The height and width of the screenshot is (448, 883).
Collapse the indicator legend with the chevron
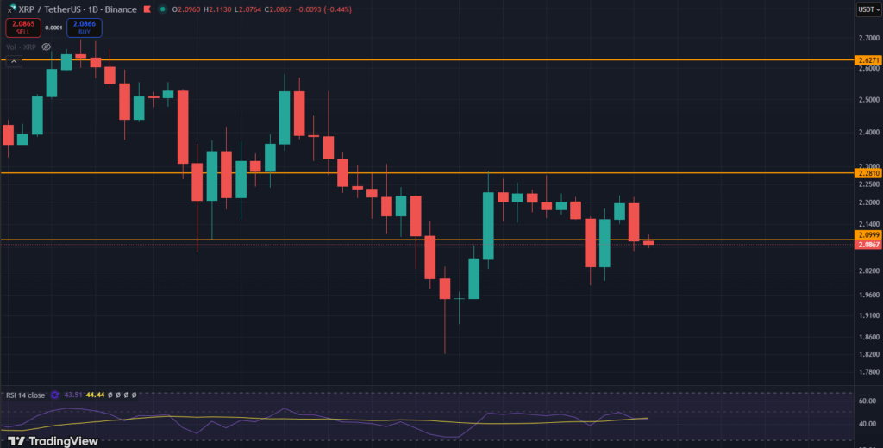(x=14, y=61)
